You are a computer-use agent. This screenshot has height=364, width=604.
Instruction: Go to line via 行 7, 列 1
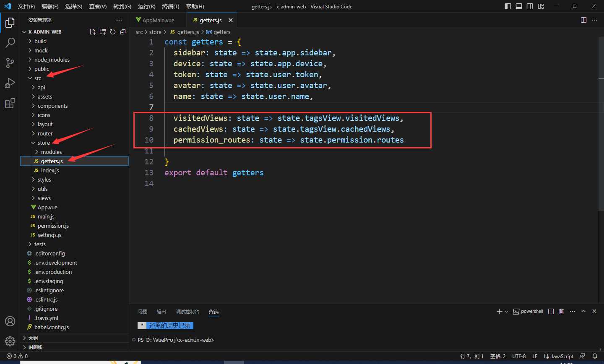pos(472,356)
